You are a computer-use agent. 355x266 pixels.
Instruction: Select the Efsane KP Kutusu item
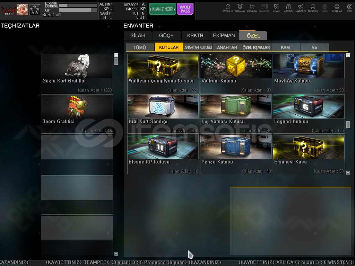point(163,154)
